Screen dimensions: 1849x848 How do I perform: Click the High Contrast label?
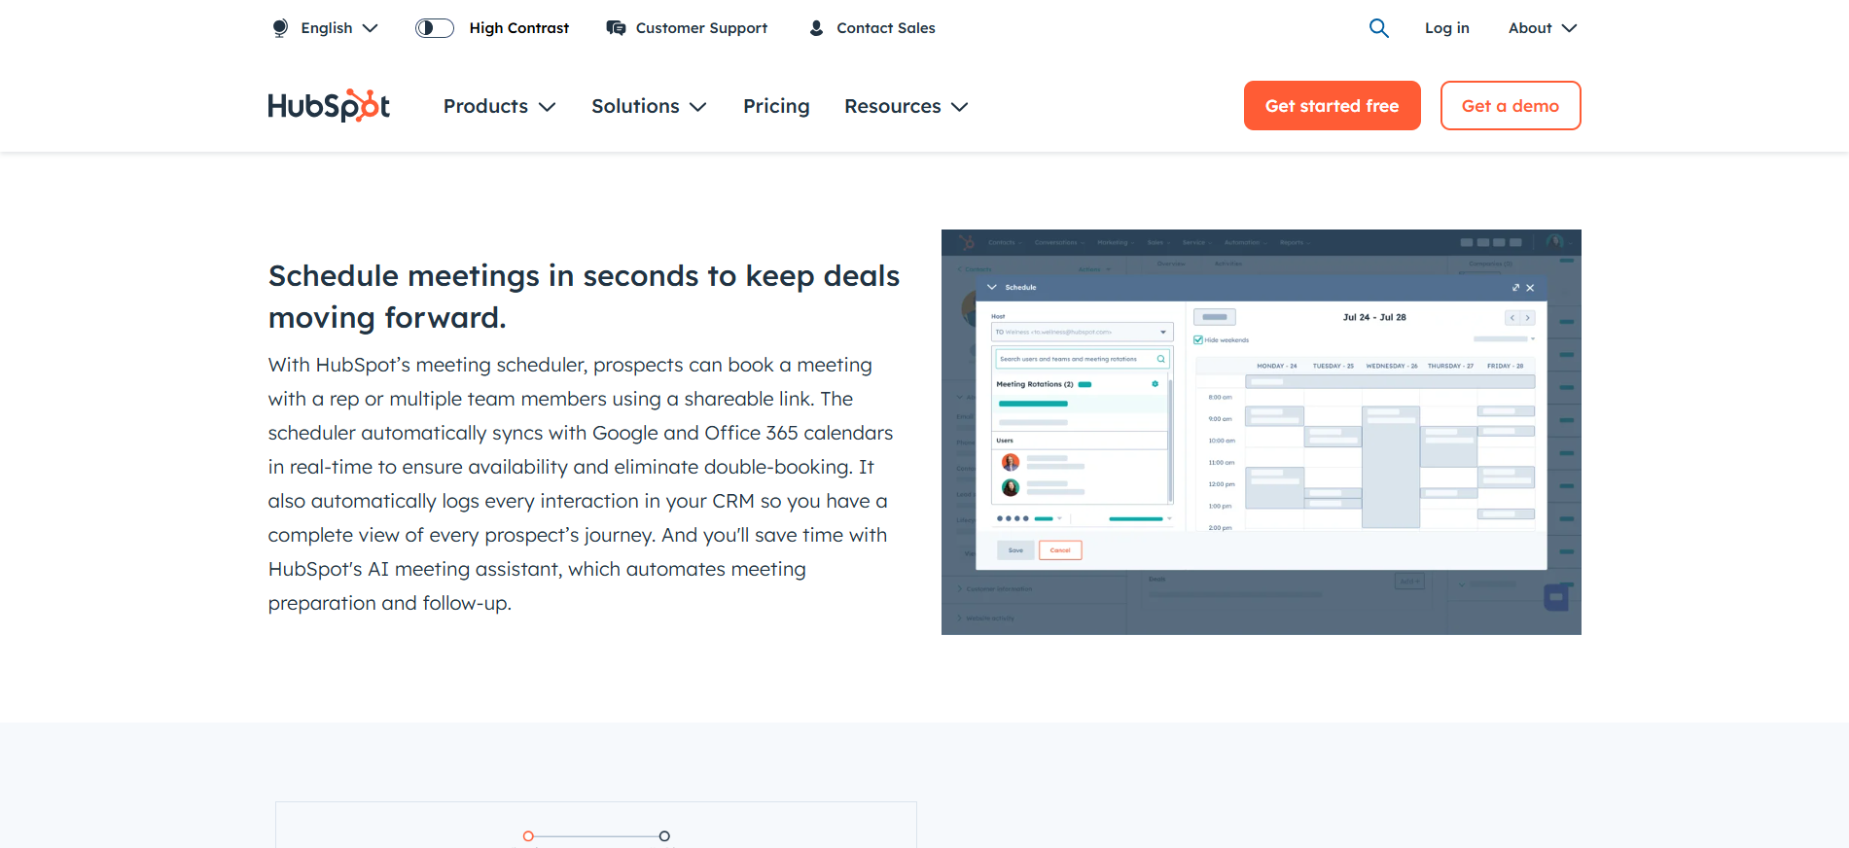pyautogui.click(x=518, y=28)
